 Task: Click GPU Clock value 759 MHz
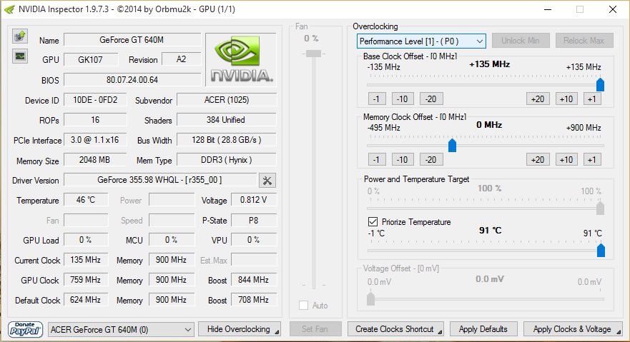[x=86, y=280]
